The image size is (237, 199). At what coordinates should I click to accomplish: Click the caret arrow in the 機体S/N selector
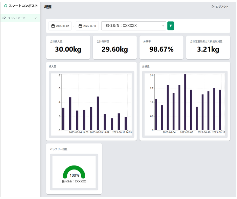(163, 26)
